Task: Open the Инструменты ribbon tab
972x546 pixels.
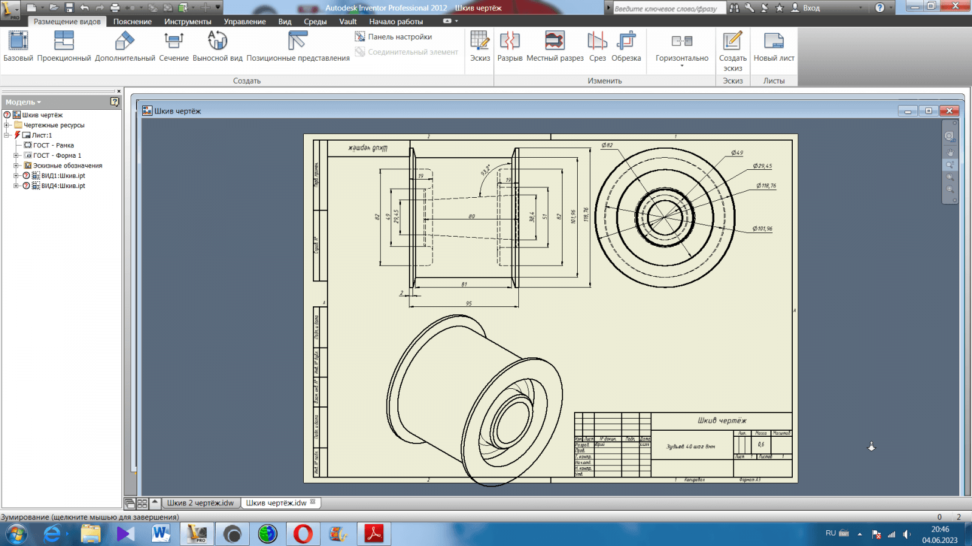Action: coord(188,22)
